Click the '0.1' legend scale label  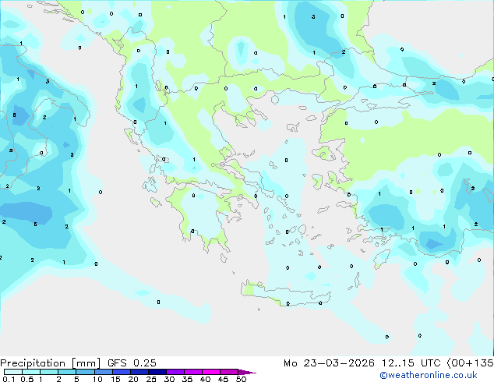[9, 379]
